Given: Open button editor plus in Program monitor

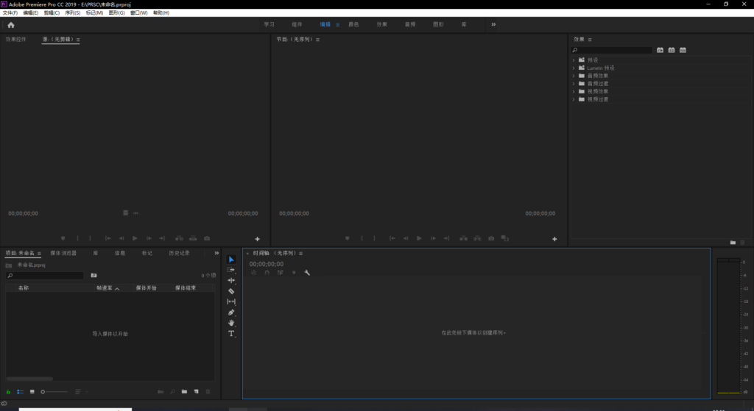Looking at the screenshot, I should [x=554, y=239].
